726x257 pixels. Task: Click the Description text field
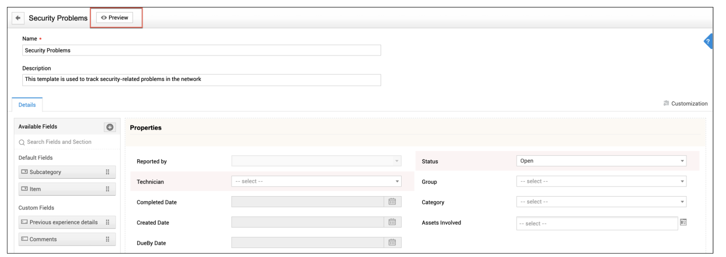pyautogui.click(x=201, y=80)
